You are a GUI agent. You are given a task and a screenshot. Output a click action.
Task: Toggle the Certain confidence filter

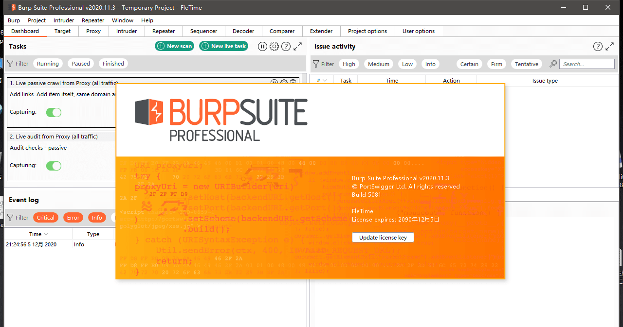tap(469, 64)
